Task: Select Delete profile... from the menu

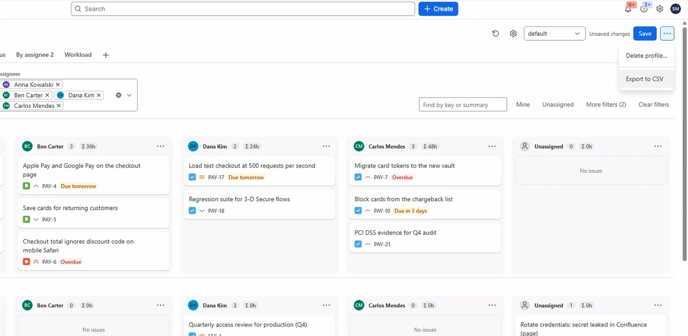Action: (647, 56)
